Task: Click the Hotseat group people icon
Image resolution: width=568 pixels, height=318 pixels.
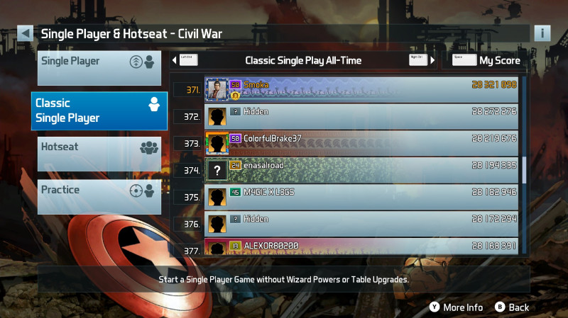Action: [149, 147]
